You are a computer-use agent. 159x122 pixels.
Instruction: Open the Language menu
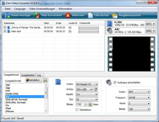pyautogui.click(x=20, y=9)
